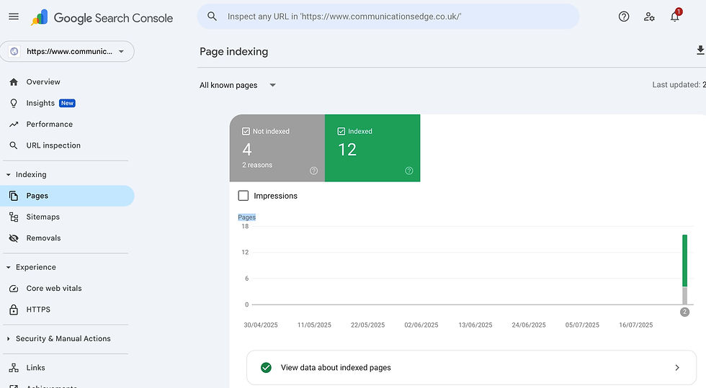Click the help icon on Not indexed card
The width and height of the screenshot is (706, 388).
pyautogui.click(x=314, y=171)
